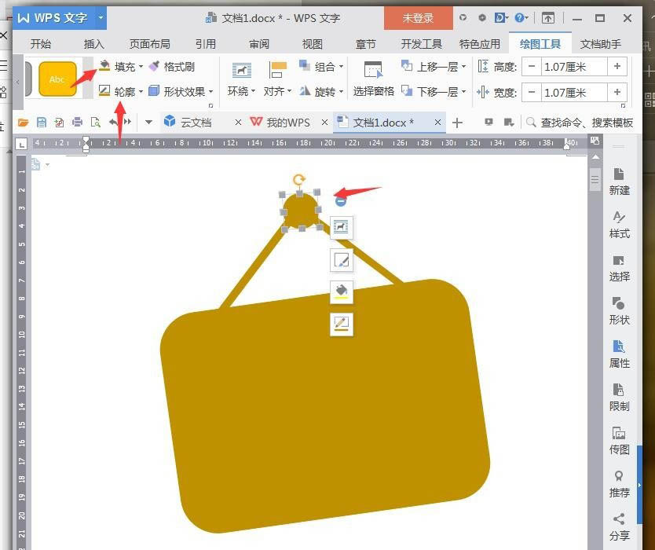Increase the 宽度 width value
This screenshot has height=550, width=655.
(x=617, y=93)
